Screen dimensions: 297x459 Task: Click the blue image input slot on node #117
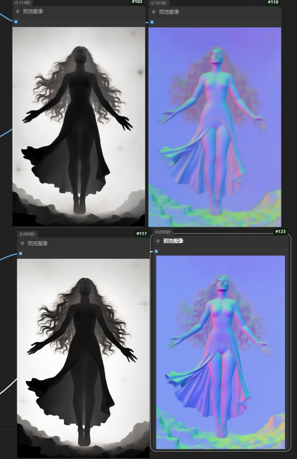point(21,253)
